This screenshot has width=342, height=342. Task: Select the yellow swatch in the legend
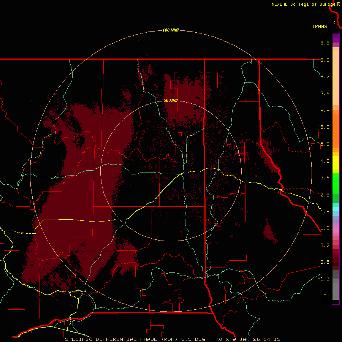click(336, 163)
